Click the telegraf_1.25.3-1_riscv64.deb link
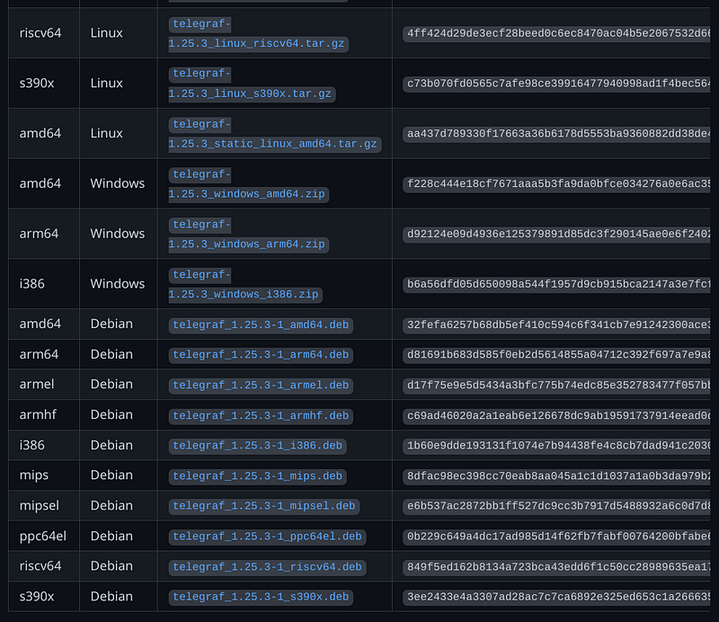Image resolution: width=719 pixels, height=622 pixels. tap(267, 567)
